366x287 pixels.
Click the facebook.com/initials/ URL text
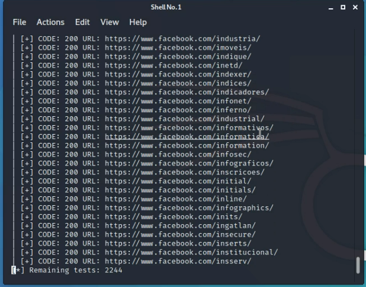(180, 190)
